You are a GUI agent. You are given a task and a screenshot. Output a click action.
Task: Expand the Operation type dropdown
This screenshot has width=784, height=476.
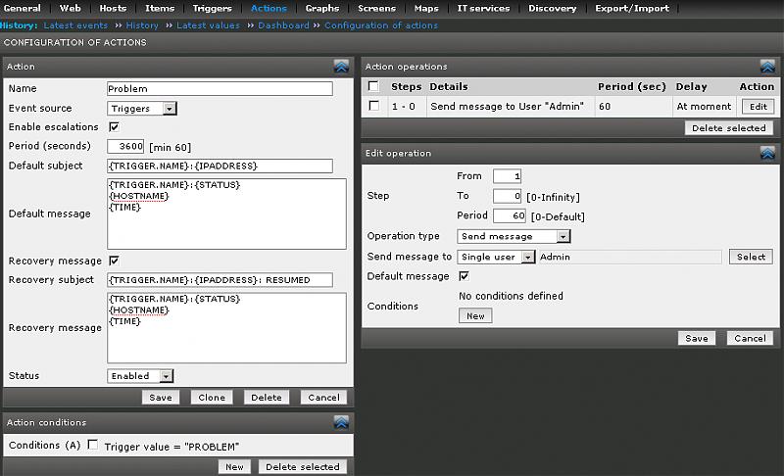[x=514, y=236]
